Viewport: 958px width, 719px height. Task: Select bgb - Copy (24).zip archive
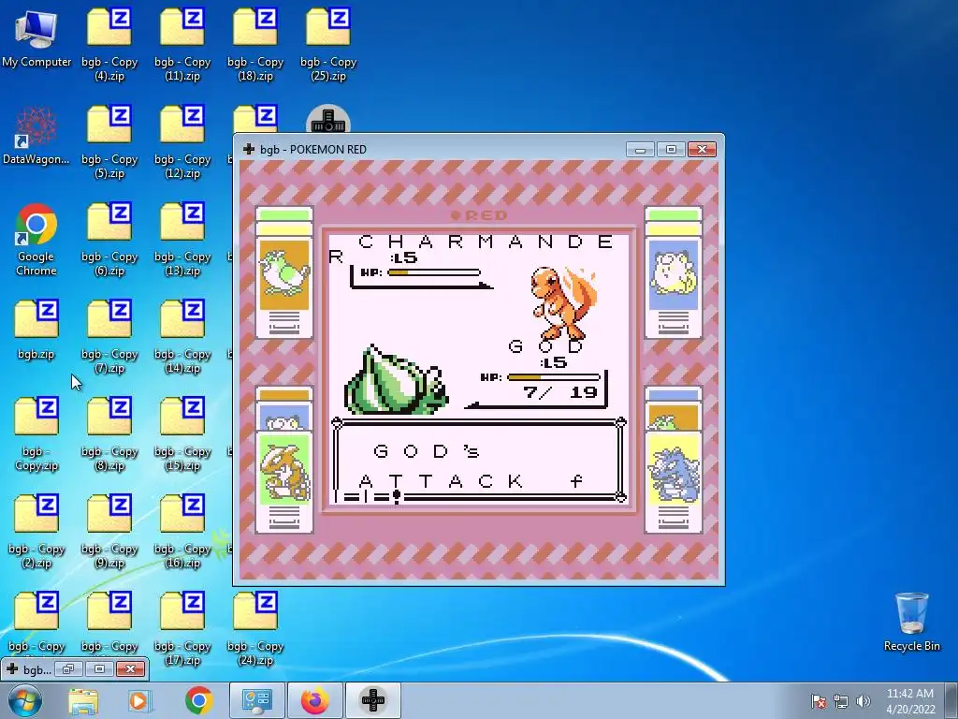point(255,630)
